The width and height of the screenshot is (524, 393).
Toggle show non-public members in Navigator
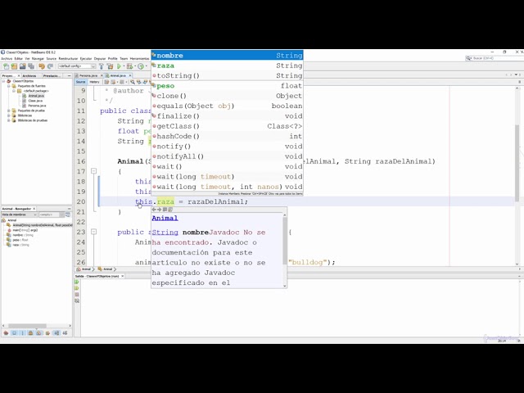coord(31,333)
